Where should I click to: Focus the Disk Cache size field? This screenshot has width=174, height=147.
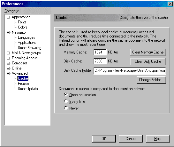click(100, 61)
